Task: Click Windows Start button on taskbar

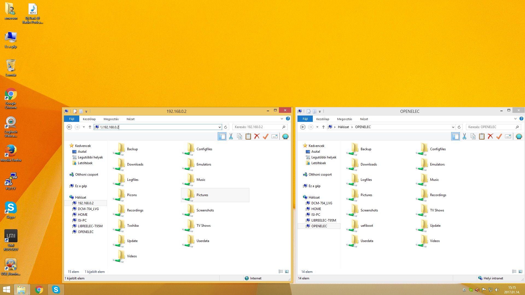Action: click(x=7, y=290)
